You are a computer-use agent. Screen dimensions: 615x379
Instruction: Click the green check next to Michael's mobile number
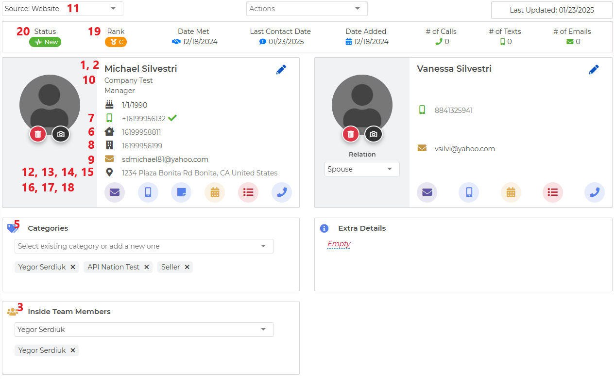[x=172, y=118]
